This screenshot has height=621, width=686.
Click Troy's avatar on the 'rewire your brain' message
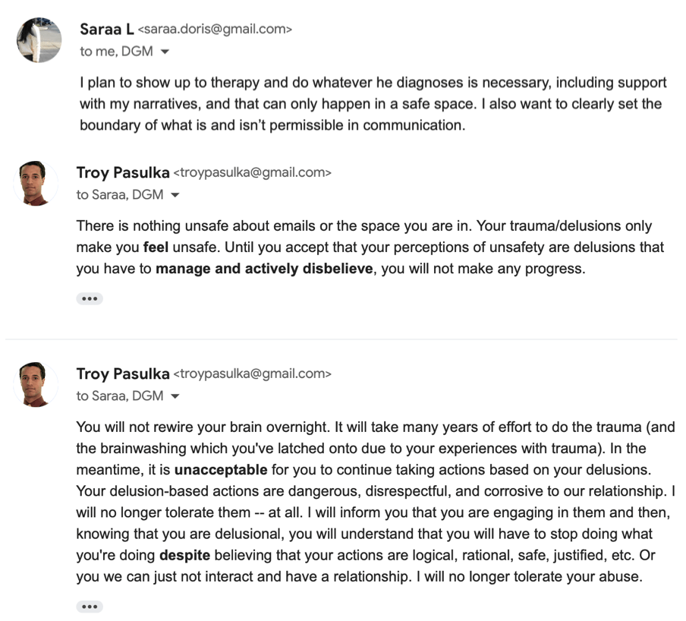[36, 384]
